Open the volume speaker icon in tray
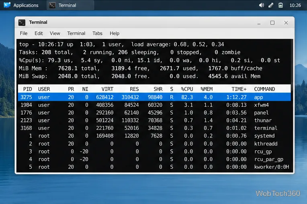307x204 pixels. [261, 5]
